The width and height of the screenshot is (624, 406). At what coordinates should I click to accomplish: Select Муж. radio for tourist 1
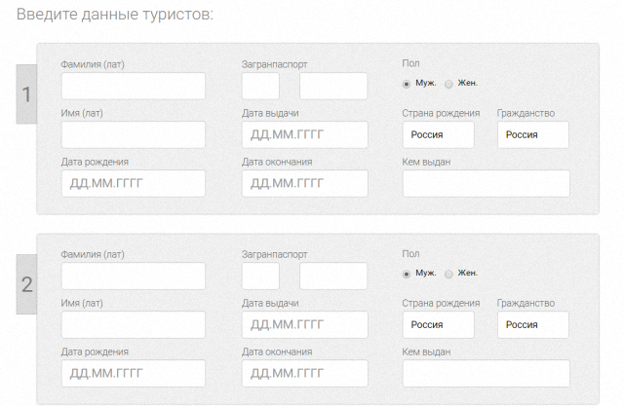point(407,83)
